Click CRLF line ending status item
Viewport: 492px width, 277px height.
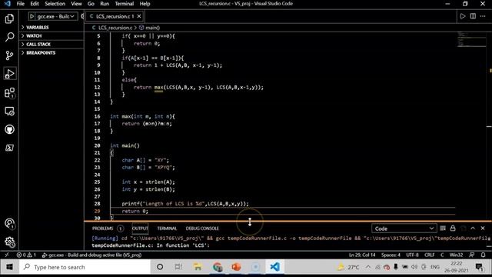430,255
